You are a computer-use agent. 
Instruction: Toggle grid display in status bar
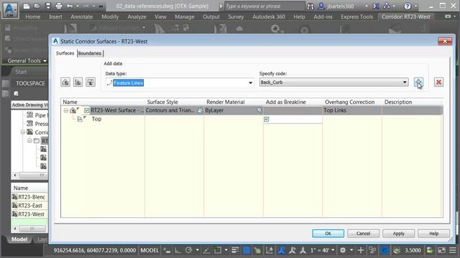click(x=167, y=250)
